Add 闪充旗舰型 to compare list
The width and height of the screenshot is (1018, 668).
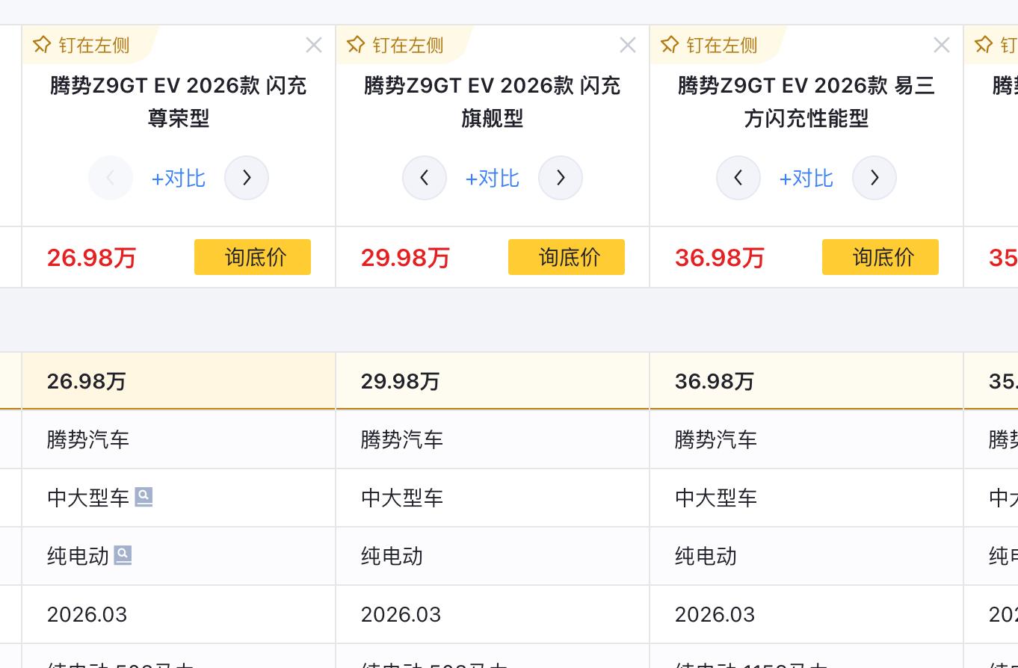point(493,178)
